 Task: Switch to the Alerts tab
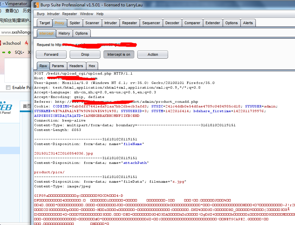[x=248, y=23]
